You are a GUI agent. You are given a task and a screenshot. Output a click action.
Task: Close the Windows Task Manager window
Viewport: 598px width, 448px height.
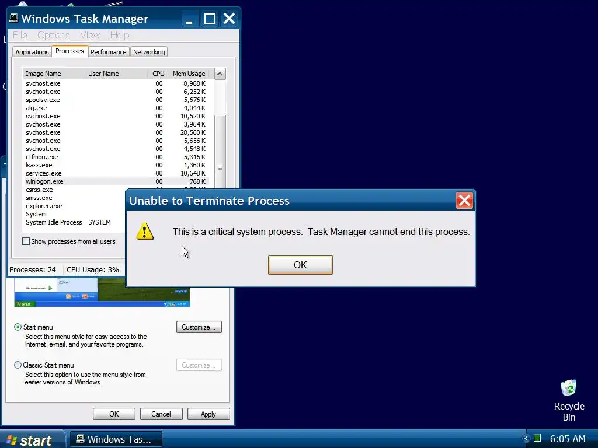pos(229,19)
